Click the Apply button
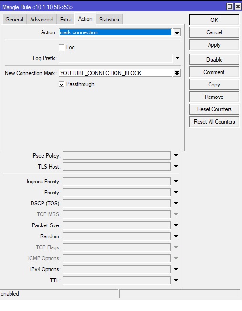The height and width of the screenshot is (311, 242). click(x=214, y=45)
